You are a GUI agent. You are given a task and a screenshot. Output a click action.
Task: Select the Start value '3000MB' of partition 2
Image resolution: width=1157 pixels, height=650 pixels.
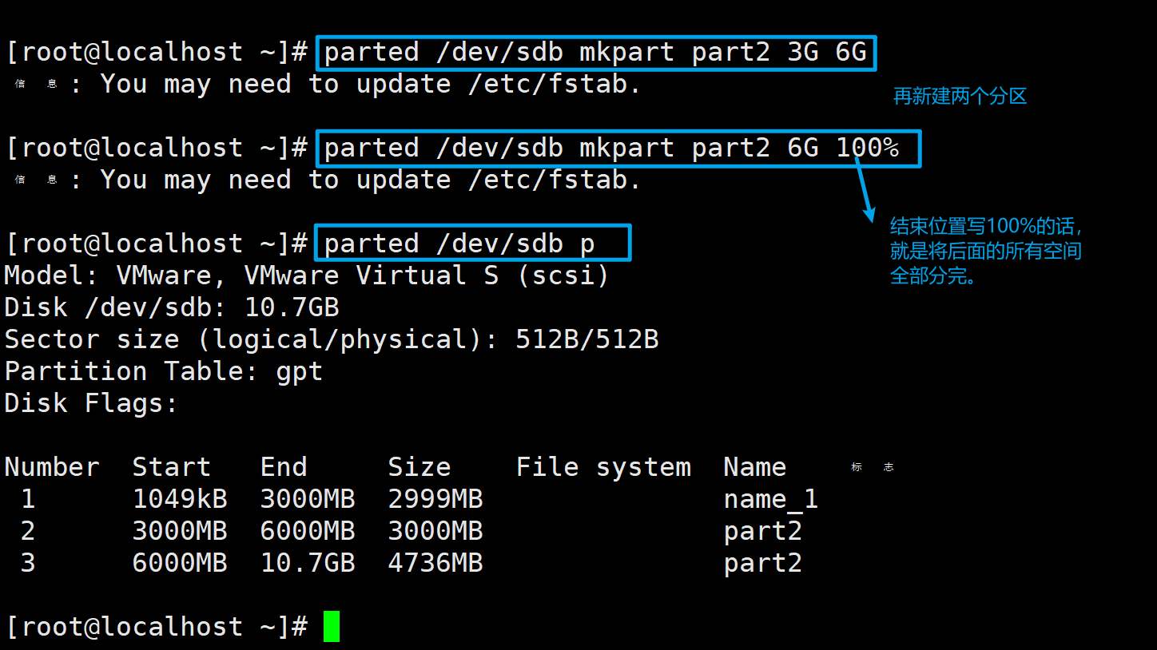pyautogui.click(x=180, y=532)
